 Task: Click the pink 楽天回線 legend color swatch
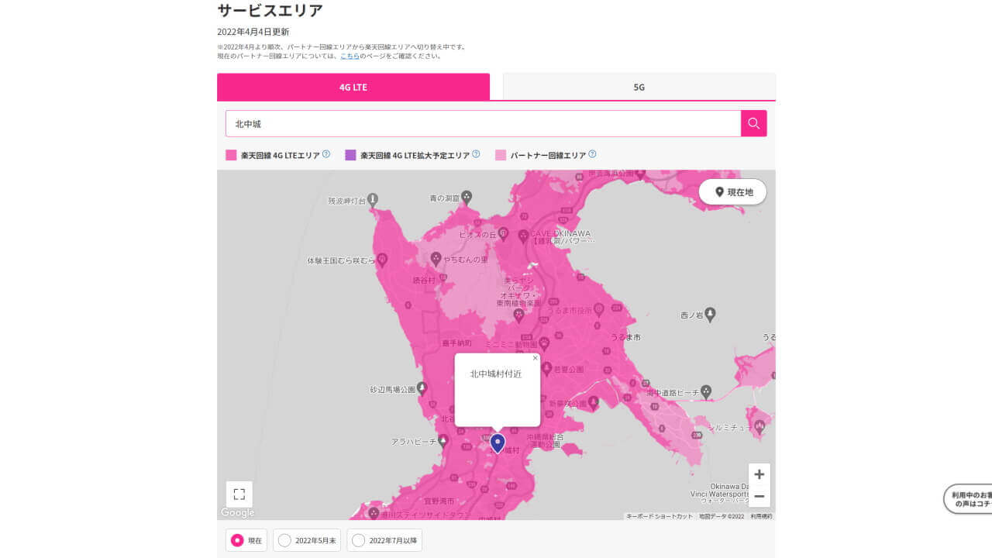[229, 154]
